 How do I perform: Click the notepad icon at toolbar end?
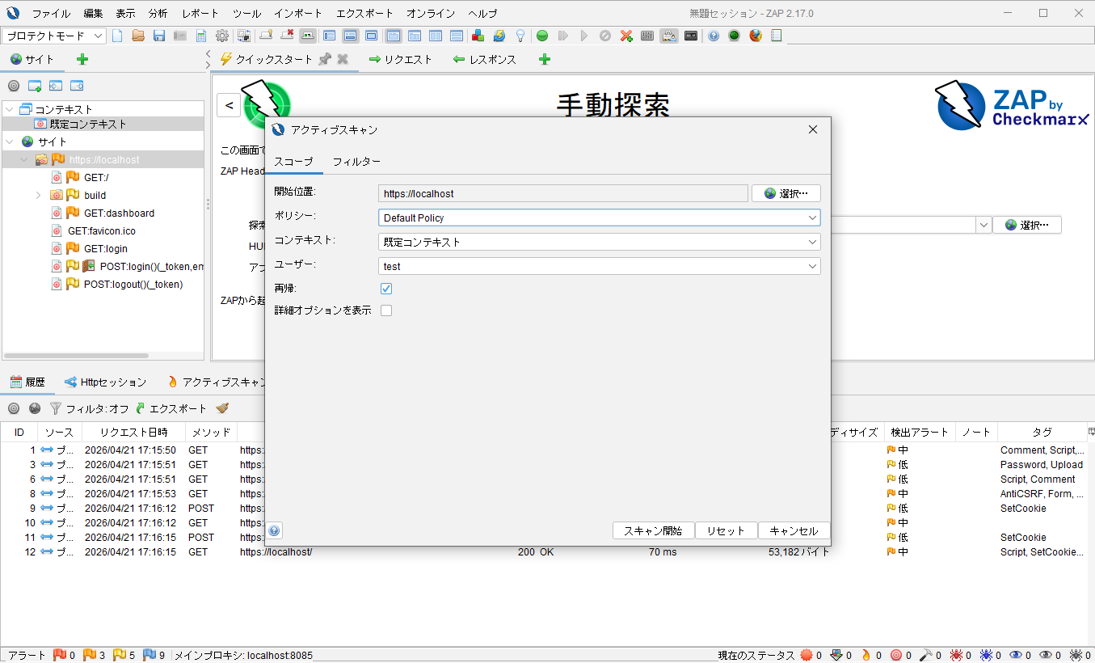tap(777, 36)
